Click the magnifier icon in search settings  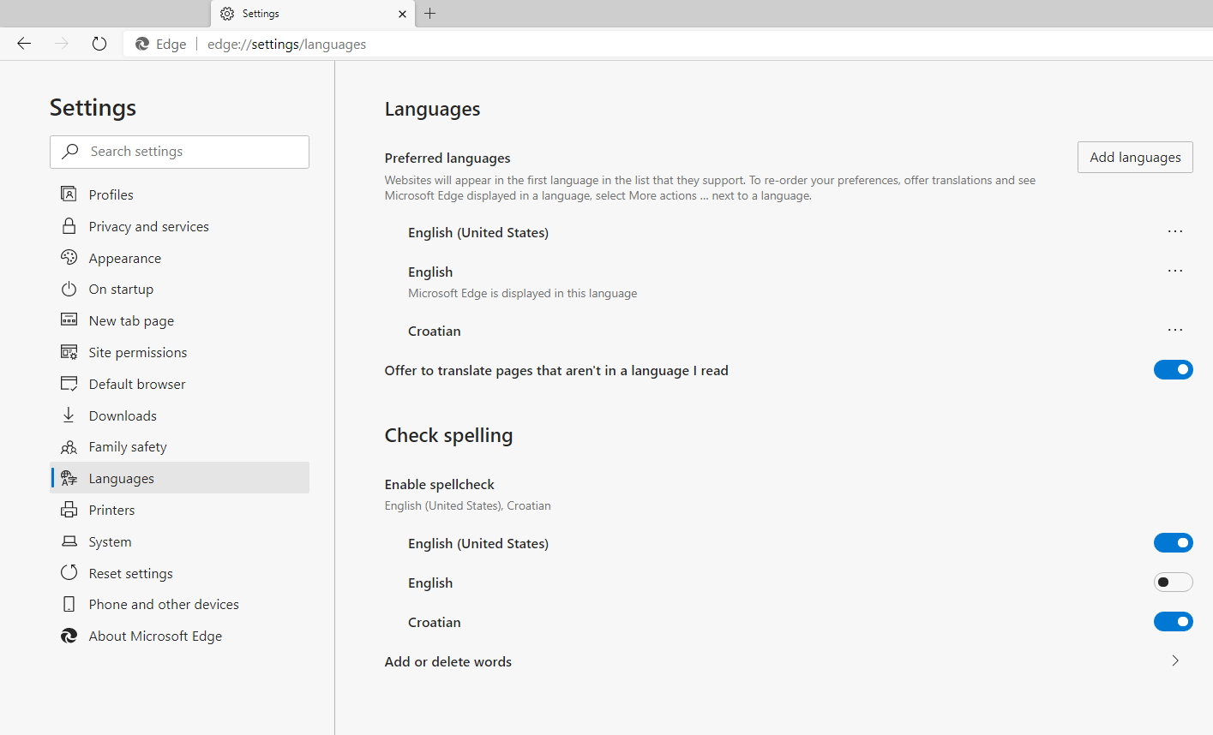tap(70, 151)
